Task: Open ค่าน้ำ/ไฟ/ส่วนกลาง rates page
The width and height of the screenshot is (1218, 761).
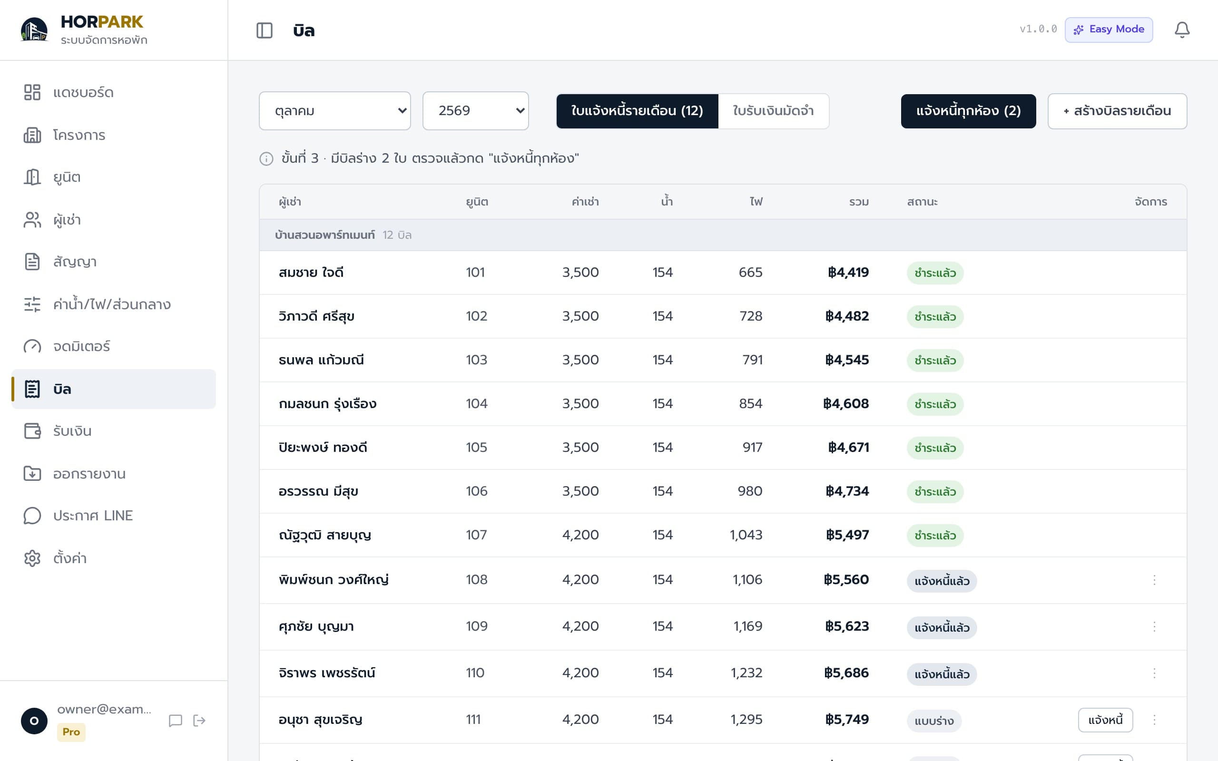Action: [114, 304]
